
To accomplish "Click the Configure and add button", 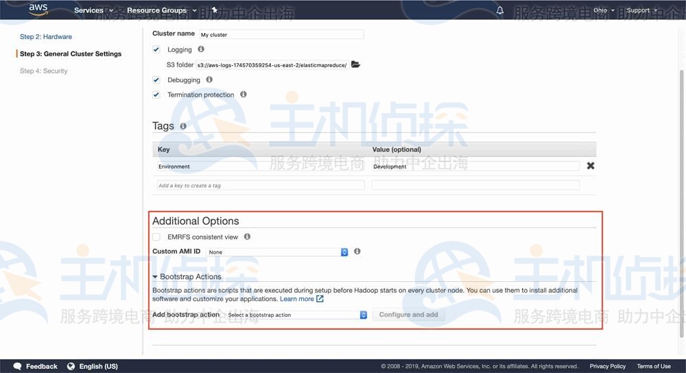I will [409, 315].
